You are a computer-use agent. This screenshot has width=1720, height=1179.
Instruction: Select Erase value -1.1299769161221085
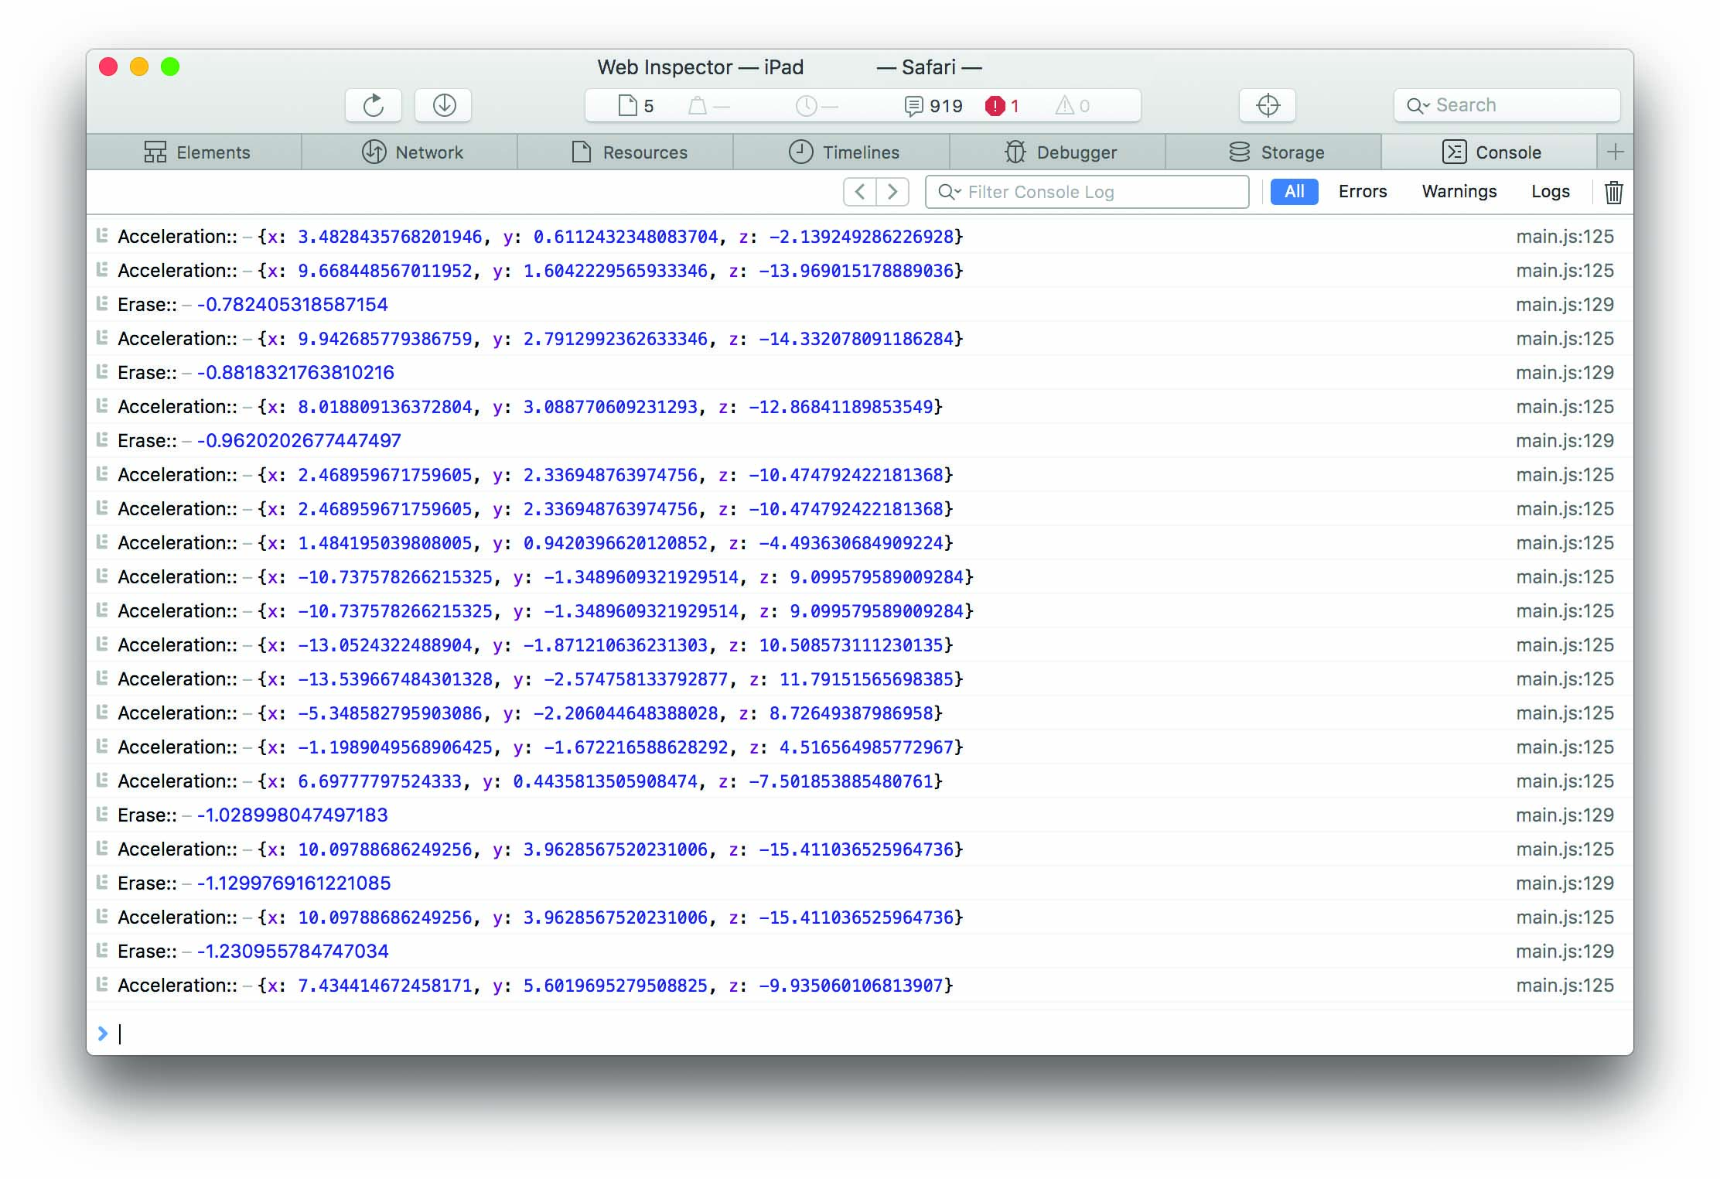coord(294,883)
